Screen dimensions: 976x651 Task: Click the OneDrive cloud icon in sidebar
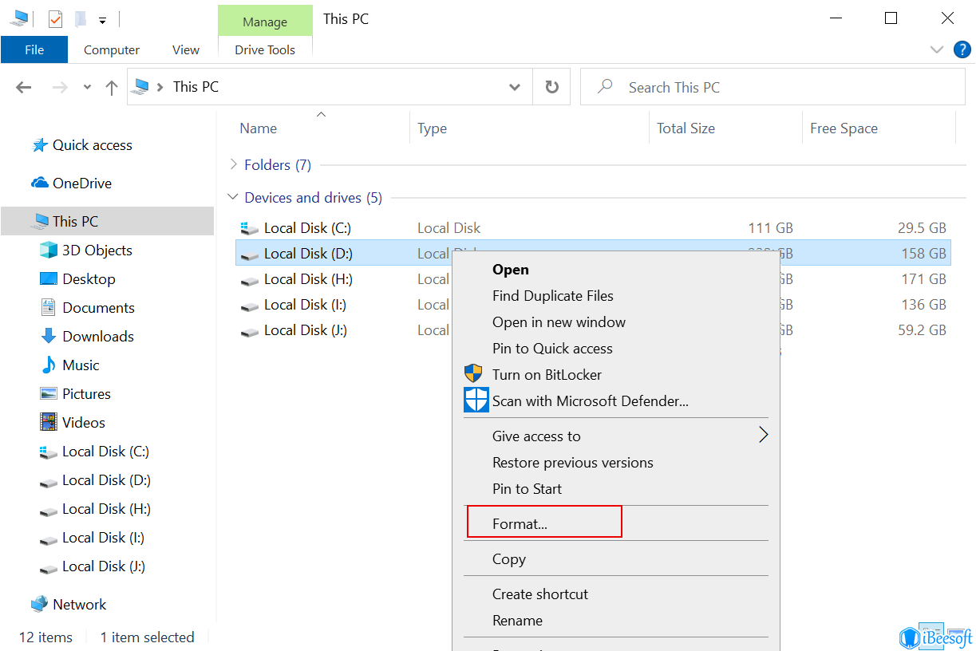point(40,183)
